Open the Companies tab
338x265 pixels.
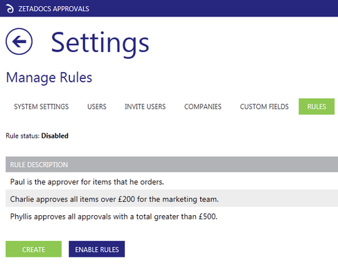point(203,107)
